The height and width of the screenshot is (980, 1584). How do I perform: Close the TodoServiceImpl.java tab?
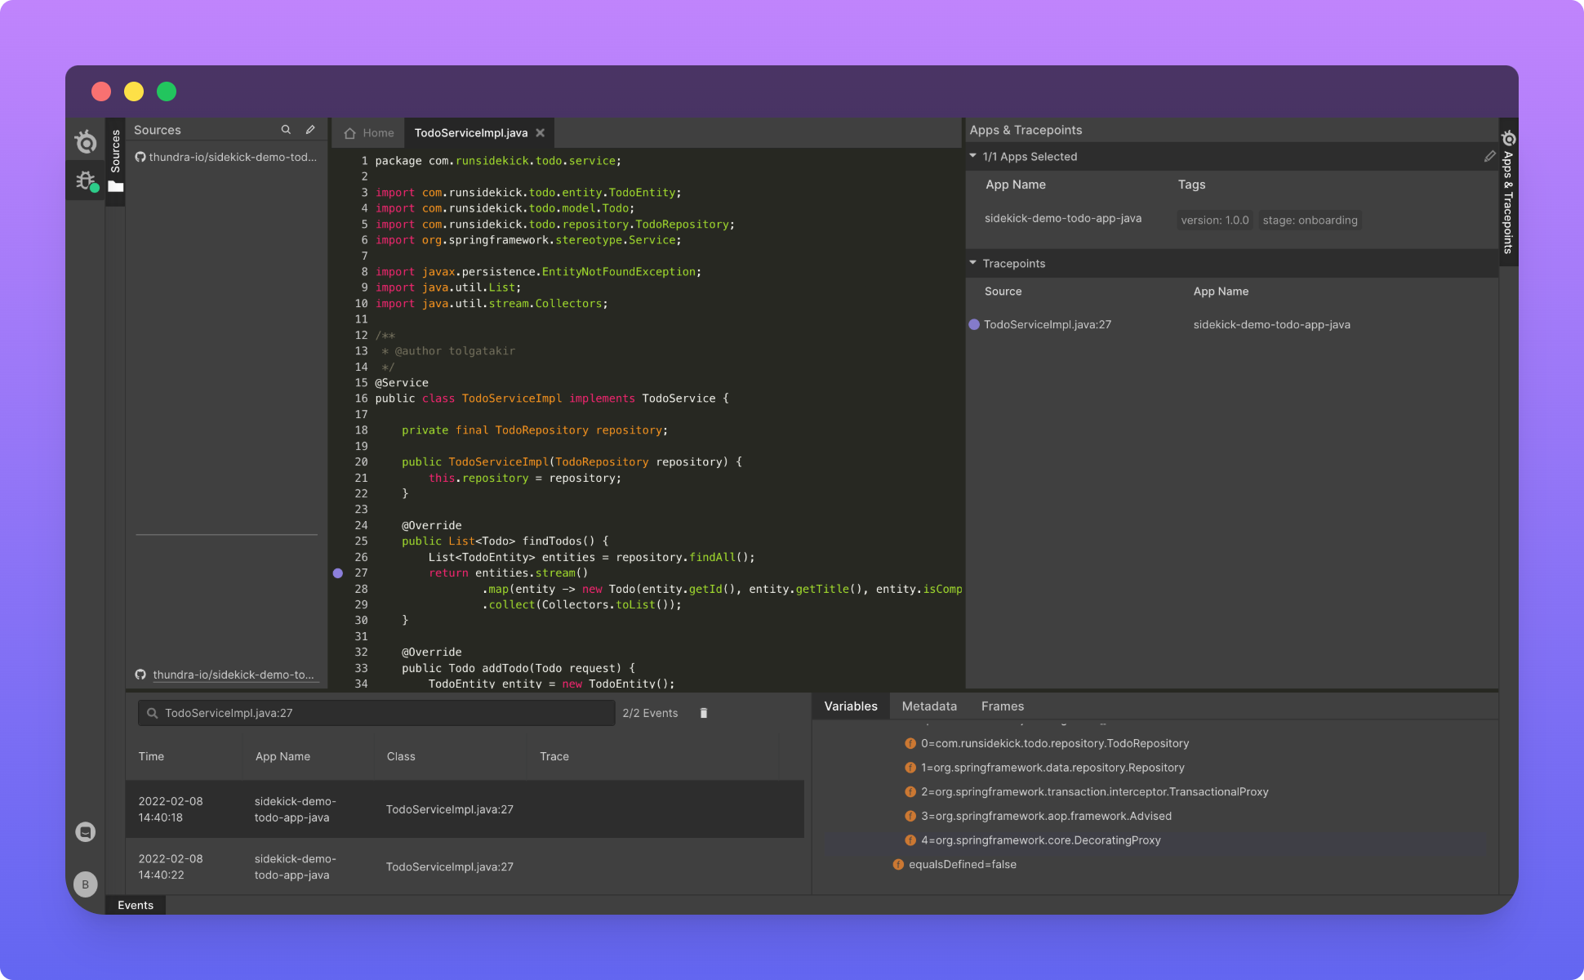(x=541, y=133)
